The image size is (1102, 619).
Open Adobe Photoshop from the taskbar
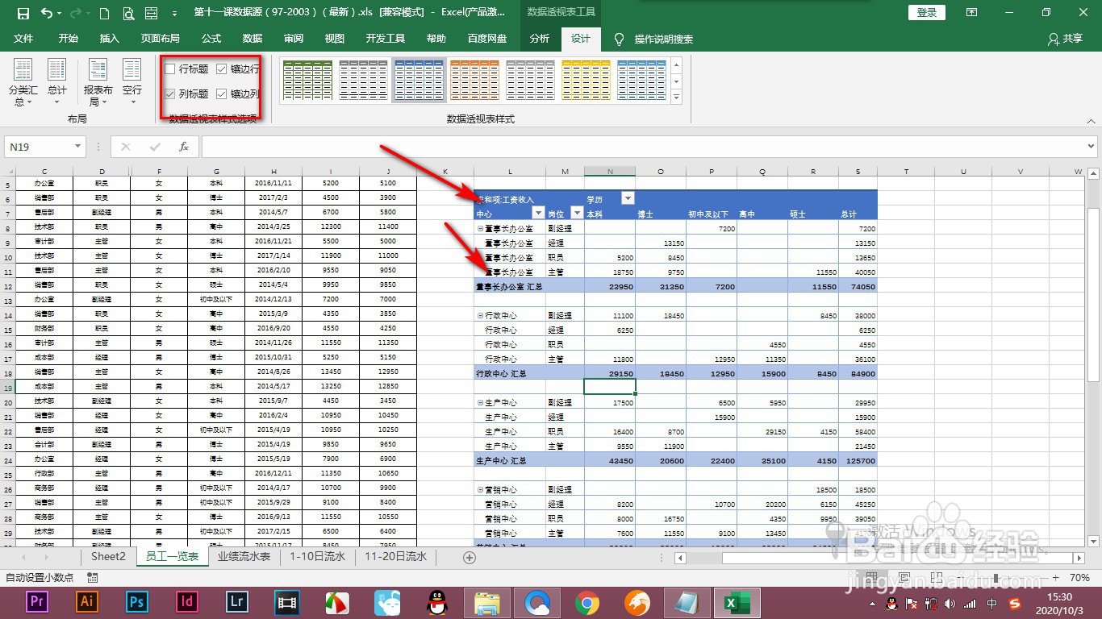[x=136, y=602]
